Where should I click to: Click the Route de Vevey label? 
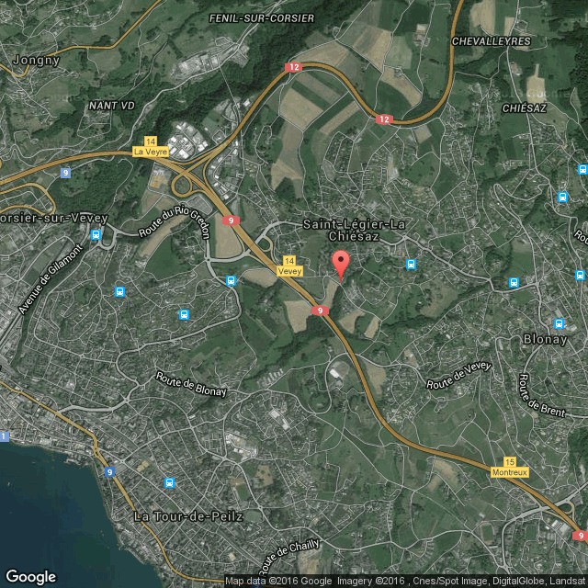tap(459, 376)
